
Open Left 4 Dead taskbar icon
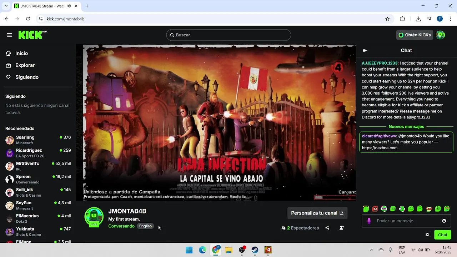(x=268, y=250)
